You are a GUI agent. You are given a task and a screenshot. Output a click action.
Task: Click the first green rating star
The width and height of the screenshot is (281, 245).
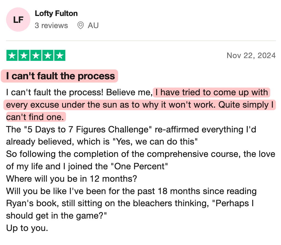pos(12,56)
